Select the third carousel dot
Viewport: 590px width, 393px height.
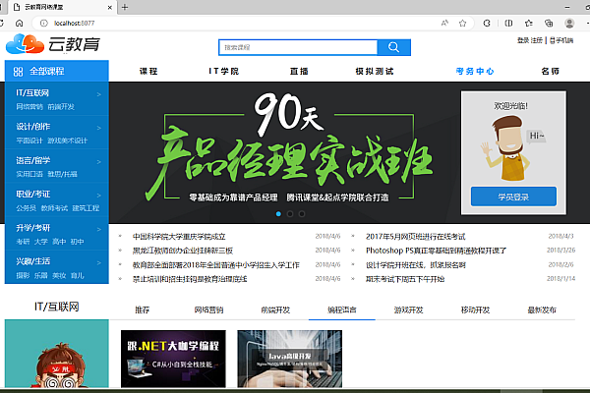[x=302, y=214]
